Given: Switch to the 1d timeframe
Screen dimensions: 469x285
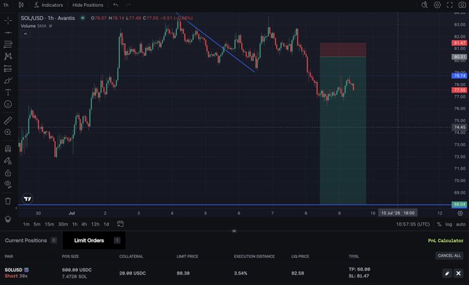Looking at the screenshot, I should pos(106,224).
